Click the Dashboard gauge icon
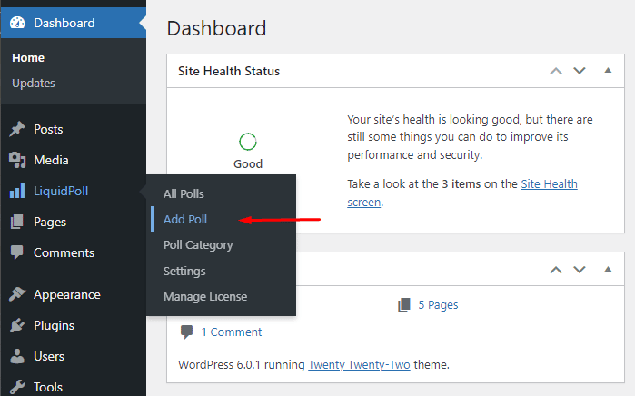 tap(17, 23)
